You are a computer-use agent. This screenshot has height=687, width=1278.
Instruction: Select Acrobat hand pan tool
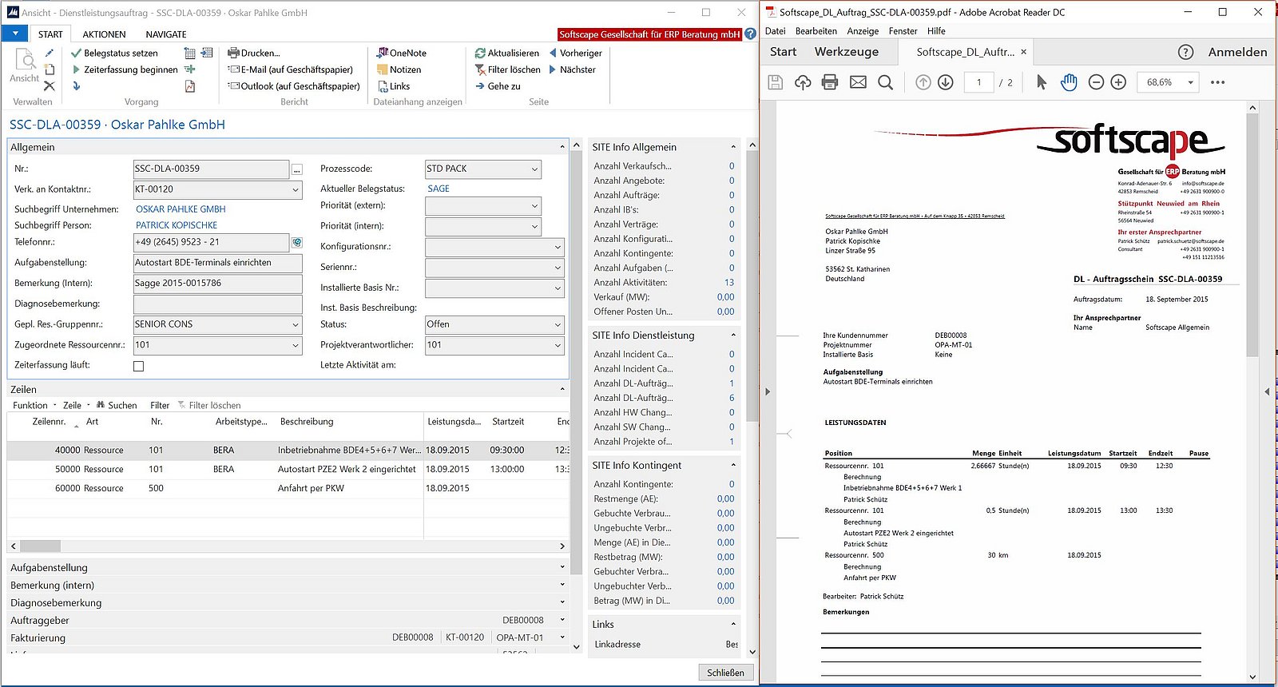(x=1069, y=82)
